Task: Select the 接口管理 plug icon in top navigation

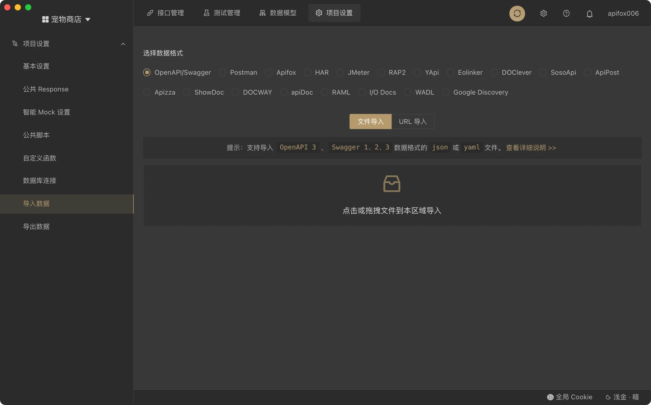Action: point(150,13)
